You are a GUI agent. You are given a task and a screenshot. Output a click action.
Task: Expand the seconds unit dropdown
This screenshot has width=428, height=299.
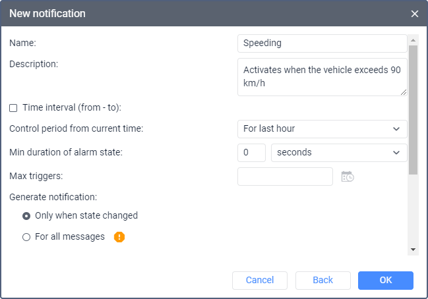click(x=339, y=153)
